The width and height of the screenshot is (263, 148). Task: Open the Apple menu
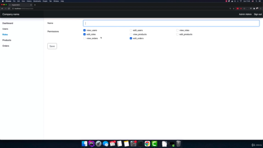pos(3,1)
